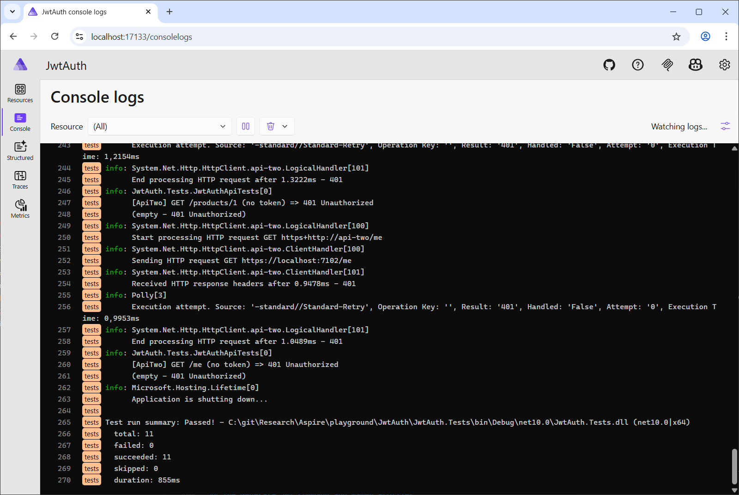Open the Traces view
Image resolution: width=739 pixels, height=495 pixels.
20,180
